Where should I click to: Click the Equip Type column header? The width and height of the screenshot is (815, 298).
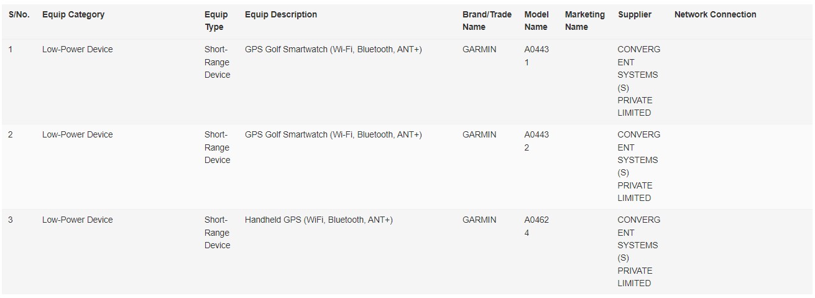coord(216,21)
